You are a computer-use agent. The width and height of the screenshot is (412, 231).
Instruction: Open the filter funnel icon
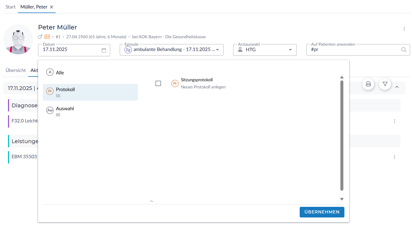click(385, 84)
